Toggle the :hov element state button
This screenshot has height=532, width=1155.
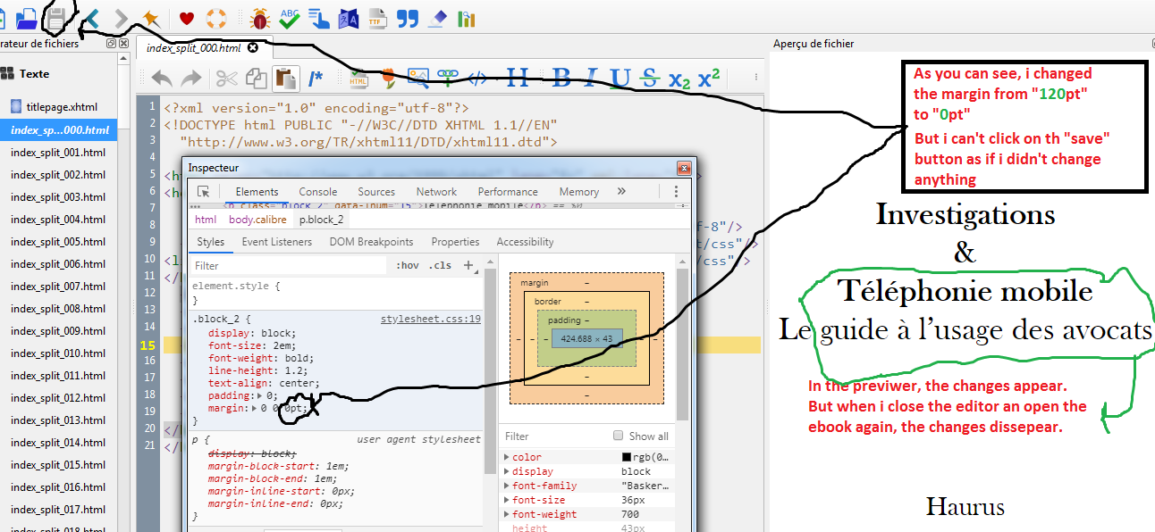(407, 265)
